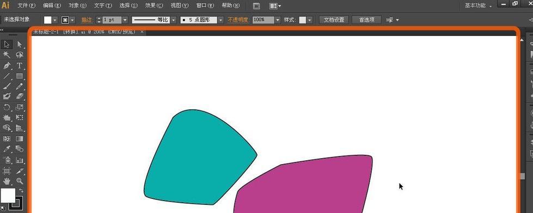Open Adobe Bridge from the menu bar

[256, 6]
